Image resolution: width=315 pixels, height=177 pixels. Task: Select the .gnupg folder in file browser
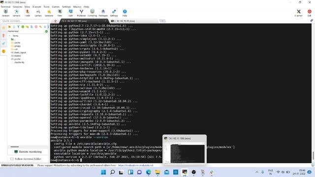tap(16, 46)
